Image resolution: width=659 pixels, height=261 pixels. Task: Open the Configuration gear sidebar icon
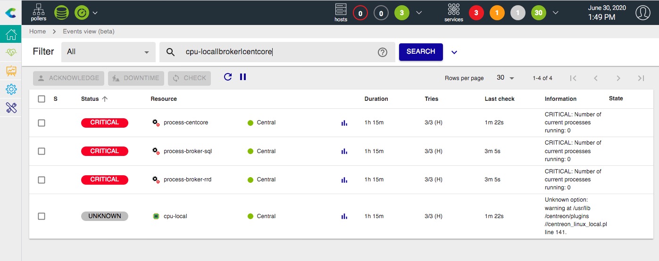11,90
